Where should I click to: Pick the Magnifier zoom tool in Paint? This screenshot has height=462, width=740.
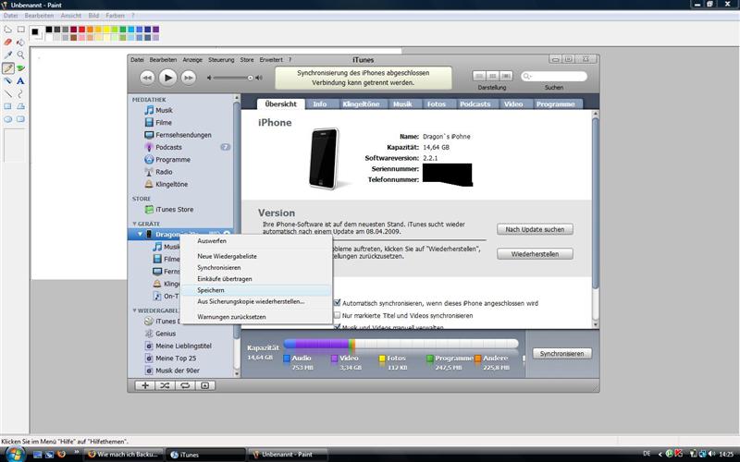tap(20, 55)
